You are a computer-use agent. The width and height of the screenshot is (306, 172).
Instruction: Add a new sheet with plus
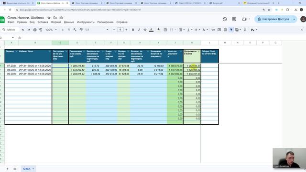click(x=7, y=169)
